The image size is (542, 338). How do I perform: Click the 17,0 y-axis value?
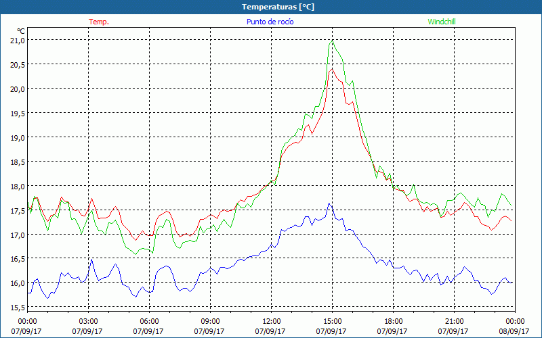click(18, 235)
